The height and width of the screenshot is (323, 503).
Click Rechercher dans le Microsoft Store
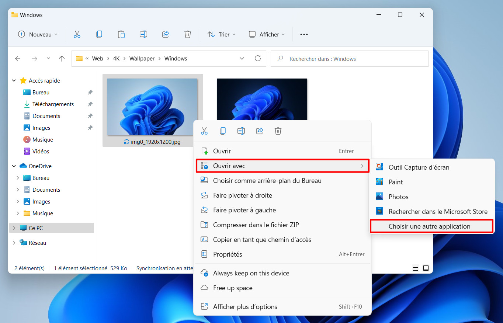click(432, 212)
